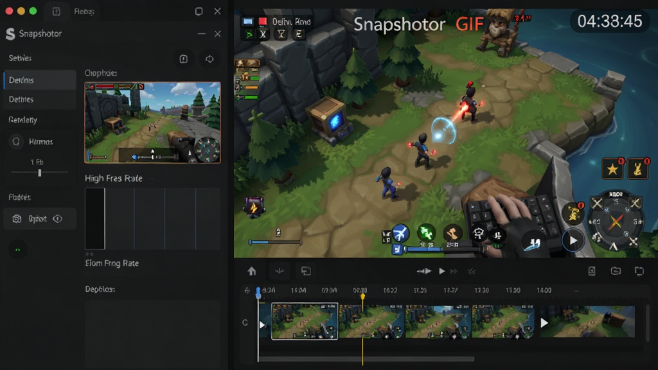The width and height of the screenshot is (658, 370).
Task: Click the sparkle effects icon next to fast-forward
Action: pos(472,272)
